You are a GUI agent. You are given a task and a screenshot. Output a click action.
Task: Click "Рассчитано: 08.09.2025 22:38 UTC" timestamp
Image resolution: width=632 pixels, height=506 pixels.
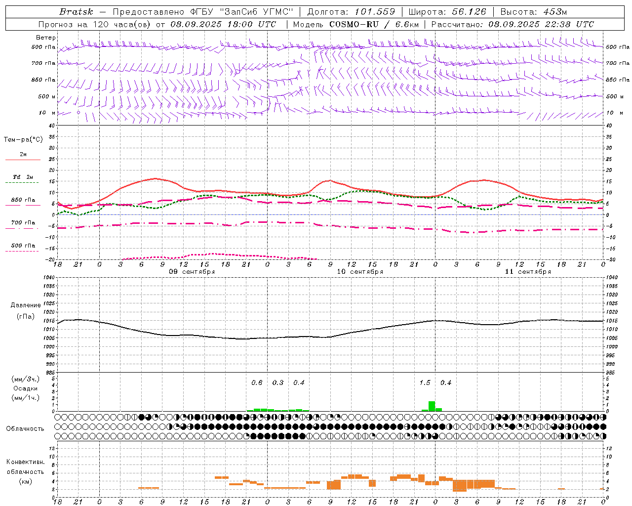pyautogui.click(x=513, y=24)
